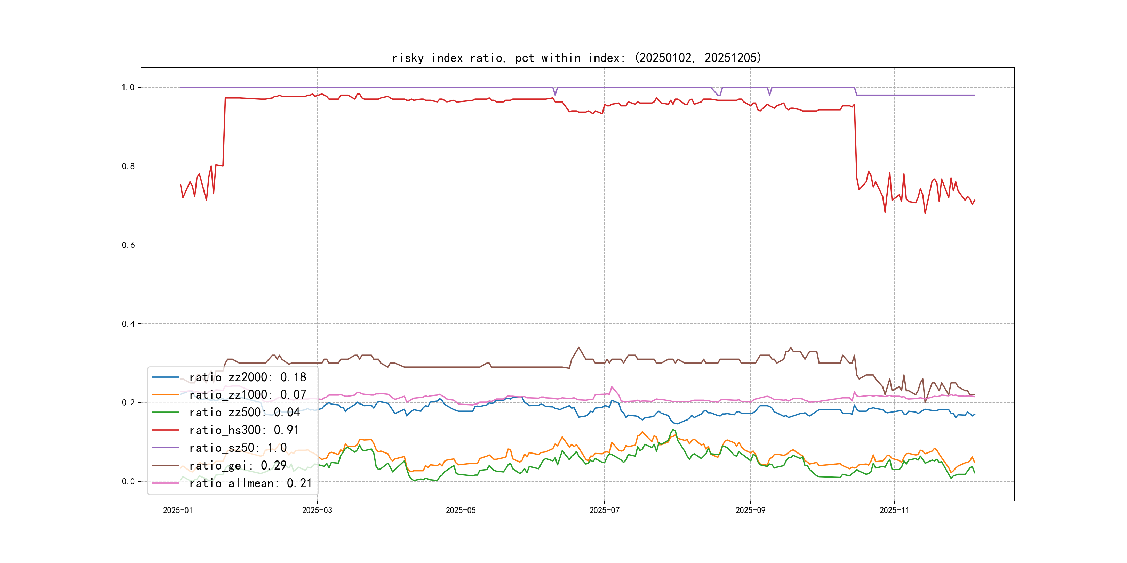Click the 1.0 y-axis tick label
This screenshot has width=1127, height=563.
[128, 88]
